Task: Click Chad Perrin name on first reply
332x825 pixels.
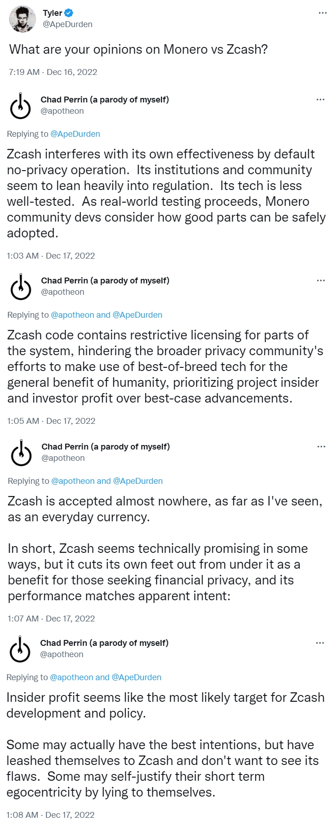Action: [105, 100]
